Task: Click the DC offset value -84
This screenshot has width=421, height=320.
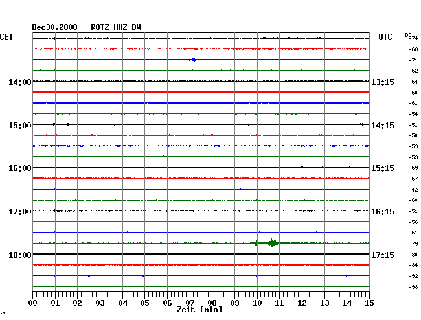Action: pyautogui.click(x=413, y=265)
